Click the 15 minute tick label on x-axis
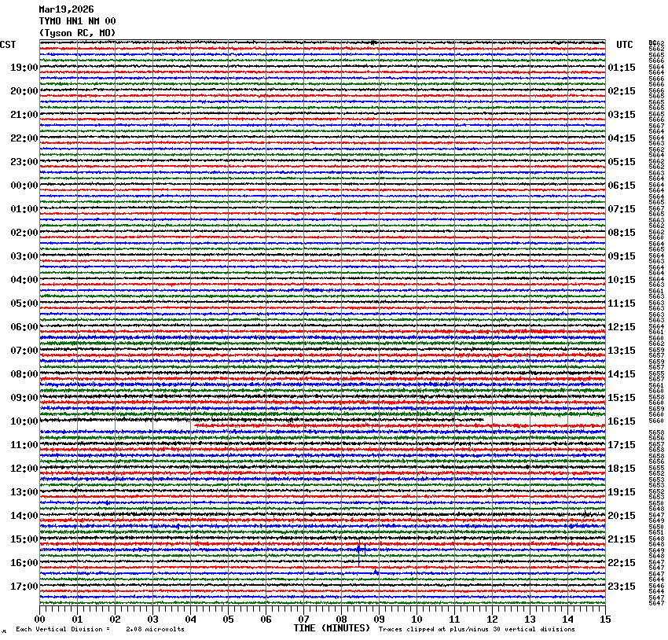 604,620
